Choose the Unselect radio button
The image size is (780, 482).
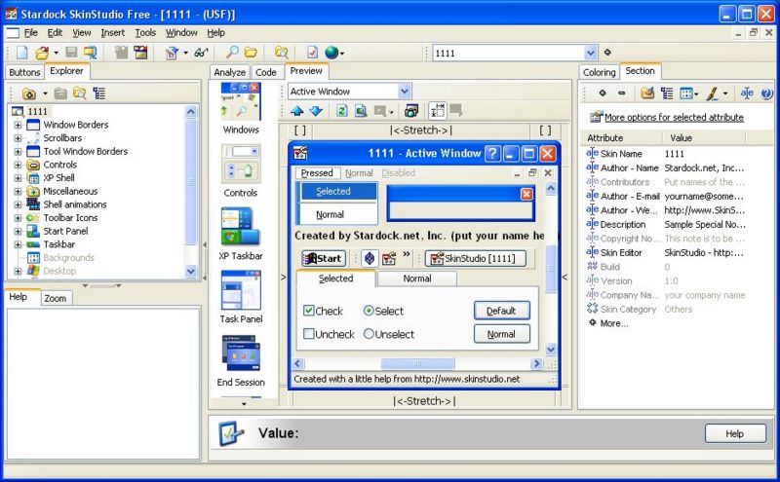point(369,334)
